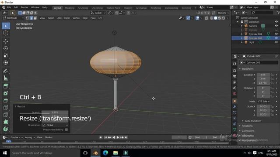Image resolution: width=280 pixels, height=157 pixels.
Task: Switch to vertex select mode
Action: tap(27, 18)
